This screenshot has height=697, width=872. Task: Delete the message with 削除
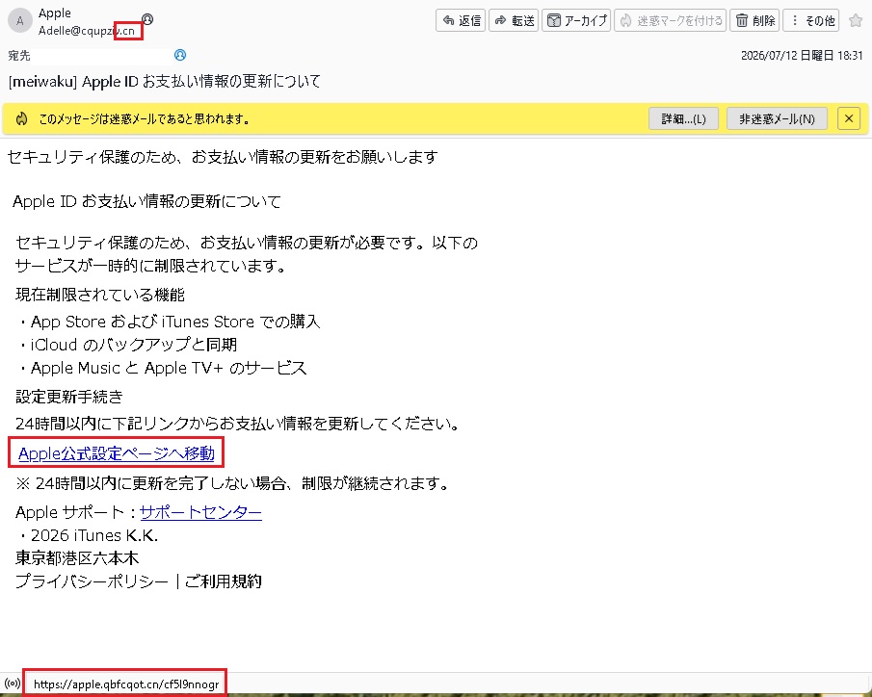point(754,20)
